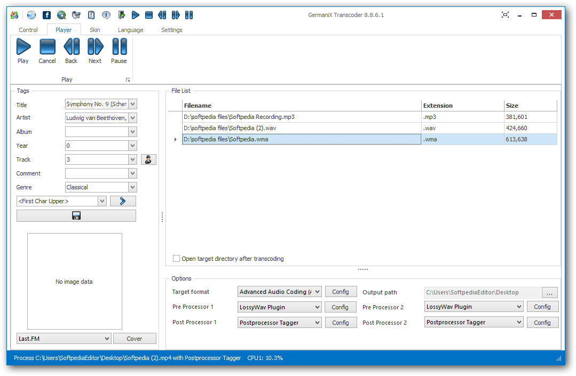Image resolution: width=576 pixels, height=376 pixels.
Task: Click Config next to Target format
Action: (x=341, y=292)
